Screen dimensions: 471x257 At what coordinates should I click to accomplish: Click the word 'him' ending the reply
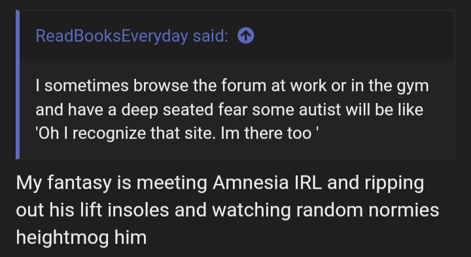pyautogui.click(x=130, y=237)
